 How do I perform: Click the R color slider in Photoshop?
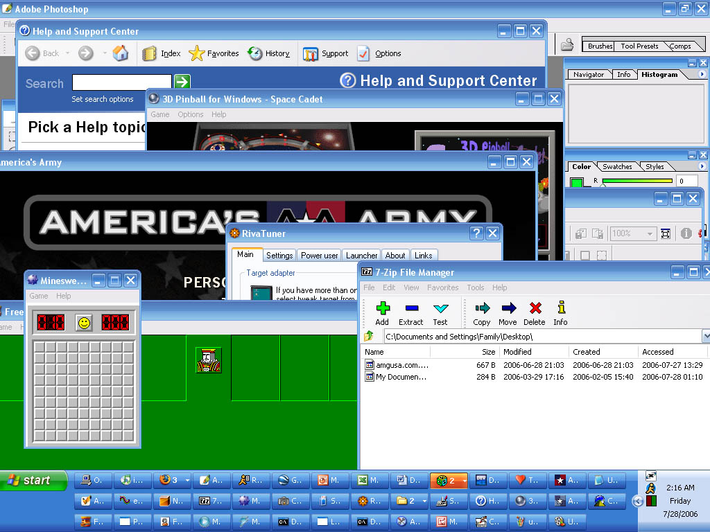(x=637, y=181)
